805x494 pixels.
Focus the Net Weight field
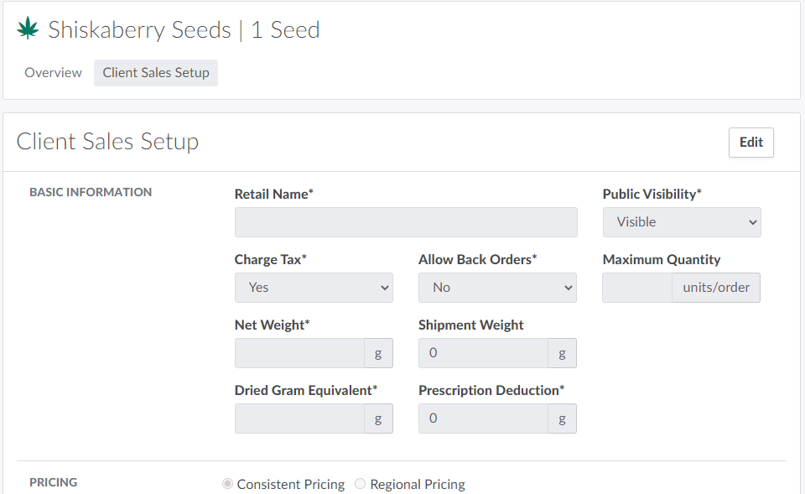pyautogui.click(x=299, y=353)
